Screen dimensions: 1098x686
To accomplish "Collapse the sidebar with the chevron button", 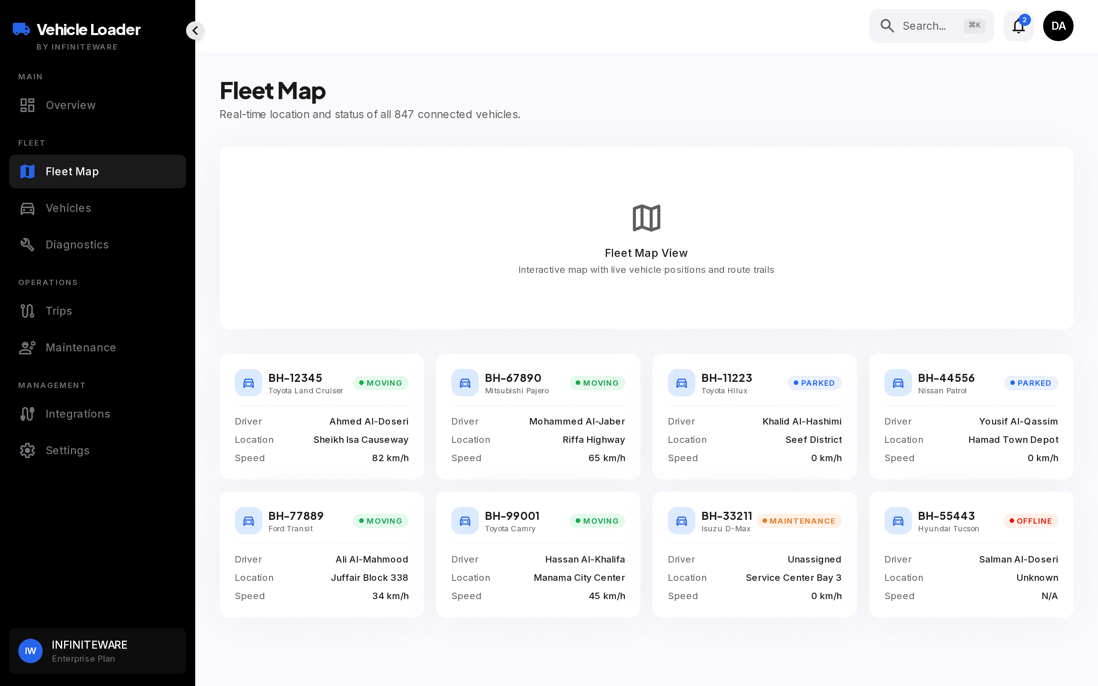I will 195,30.
